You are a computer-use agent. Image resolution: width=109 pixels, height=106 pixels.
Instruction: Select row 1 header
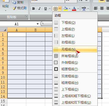point(4,34)
